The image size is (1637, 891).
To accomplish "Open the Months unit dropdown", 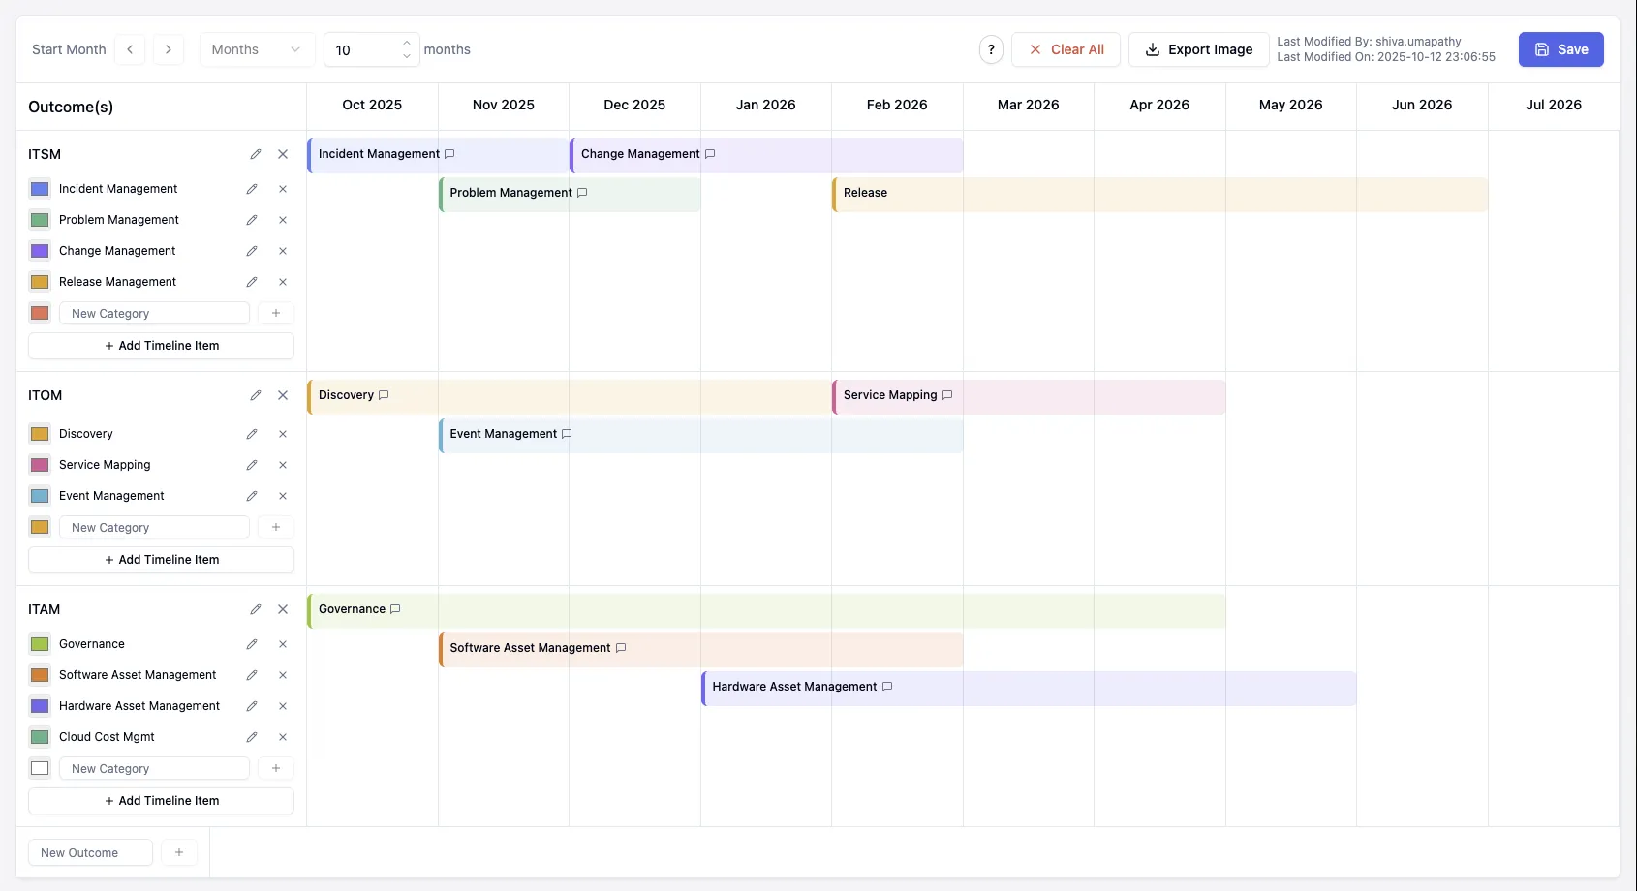I will click(x=257, y=49).
